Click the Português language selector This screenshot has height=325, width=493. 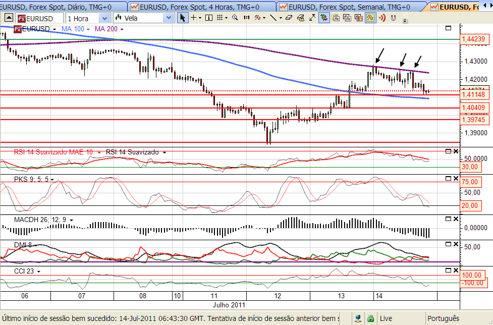[444, 319]
